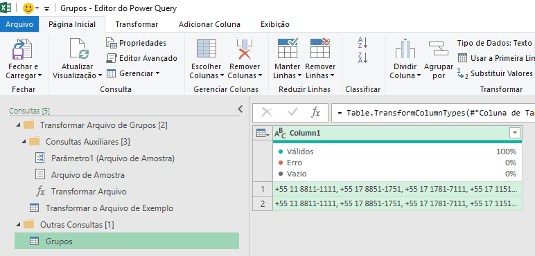Viewport: 535px width, 256px height.
Task: Open the Adicionar Coluna tab
Action: (x=209, y=24)
